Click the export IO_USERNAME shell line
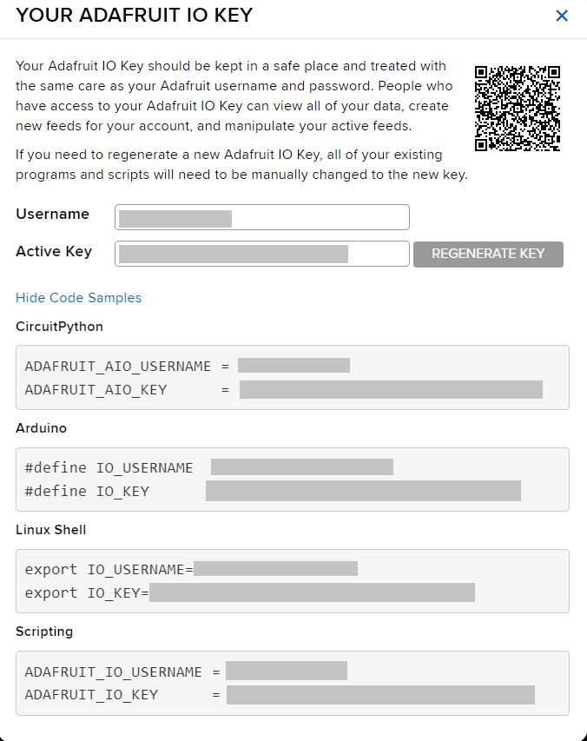The height and width of the screenshot is (741, 587). pyautogui.click(x=109, y=569)
